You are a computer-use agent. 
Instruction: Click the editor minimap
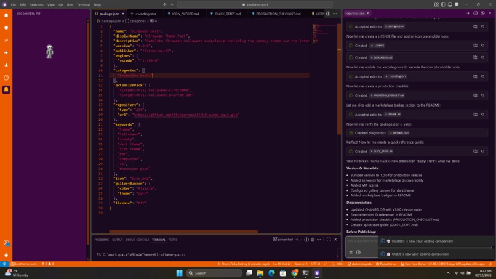pos(322,33)
